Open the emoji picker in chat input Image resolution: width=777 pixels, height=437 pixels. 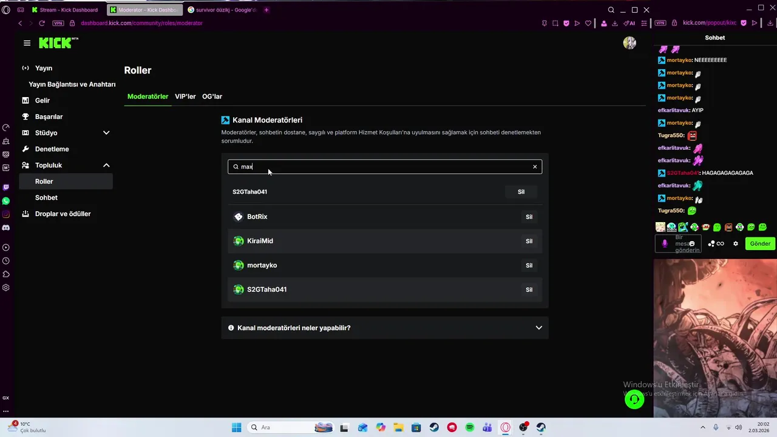pos(692,243)
